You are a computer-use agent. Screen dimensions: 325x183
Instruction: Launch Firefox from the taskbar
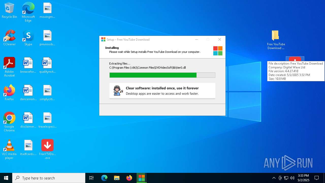tap(129, 178)
